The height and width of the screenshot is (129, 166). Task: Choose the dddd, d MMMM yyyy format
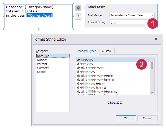(113, 68)
